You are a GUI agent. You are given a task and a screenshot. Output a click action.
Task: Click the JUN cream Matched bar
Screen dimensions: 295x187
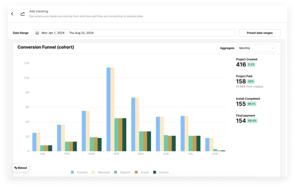[x=162, y=134]
